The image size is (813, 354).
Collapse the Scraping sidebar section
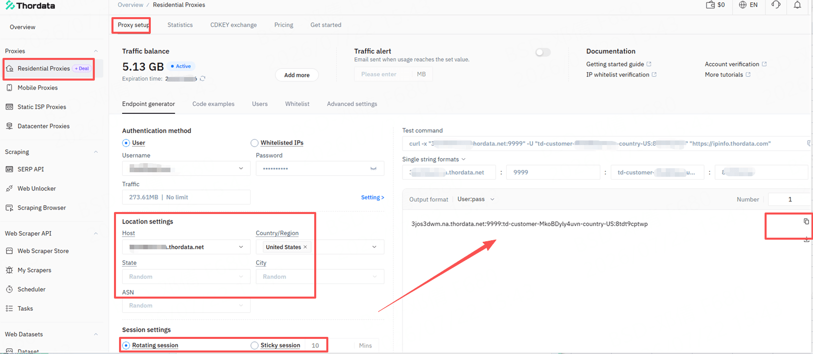pyautogui.click(x=96, y=152)
